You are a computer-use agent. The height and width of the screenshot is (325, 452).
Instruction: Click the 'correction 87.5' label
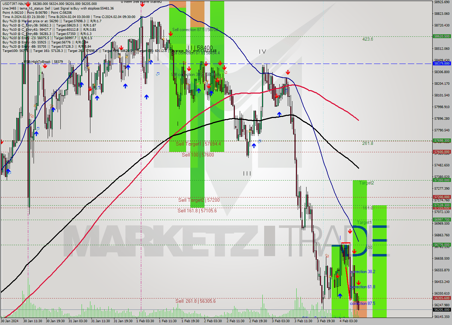(363, 303)
